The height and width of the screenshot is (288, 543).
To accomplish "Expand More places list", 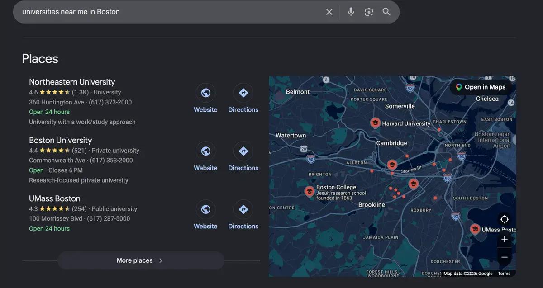I will pos(141,260).
